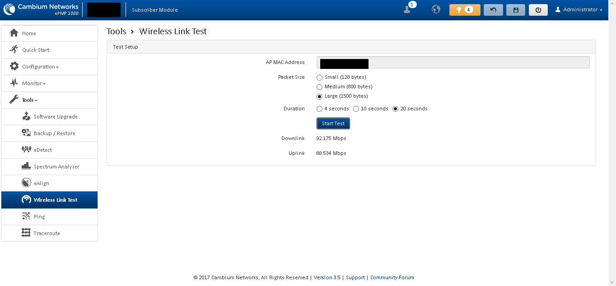Click the Software Upgrade icon
Viewport: 616px width, 286px height.
[x=26, y=116]
